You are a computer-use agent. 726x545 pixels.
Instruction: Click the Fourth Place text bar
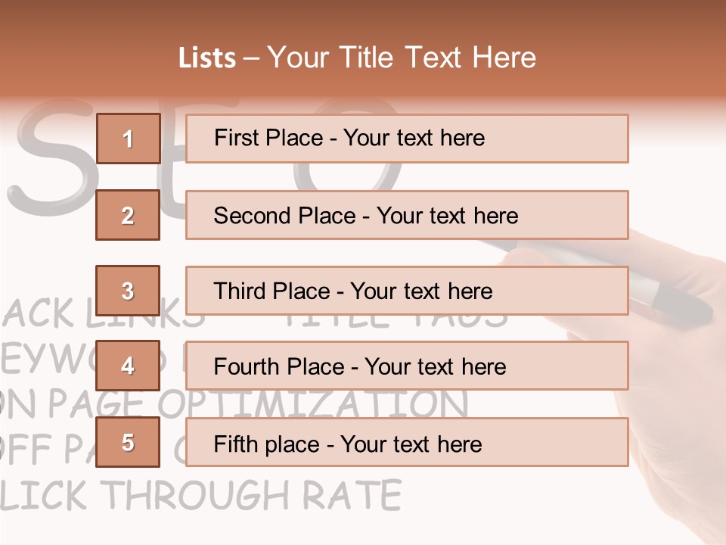point(407,366)
